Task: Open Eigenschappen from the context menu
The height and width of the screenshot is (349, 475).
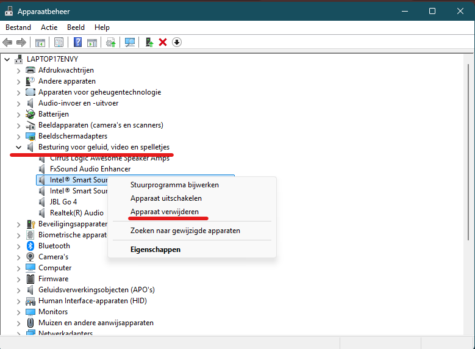Action: pos(155,250)
